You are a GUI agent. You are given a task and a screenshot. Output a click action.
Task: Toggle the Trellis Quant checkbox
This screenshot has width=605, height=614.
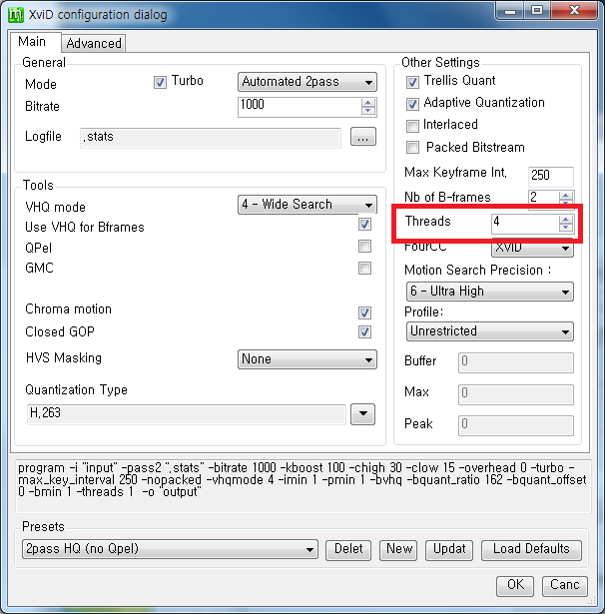(x=412, y=82)
